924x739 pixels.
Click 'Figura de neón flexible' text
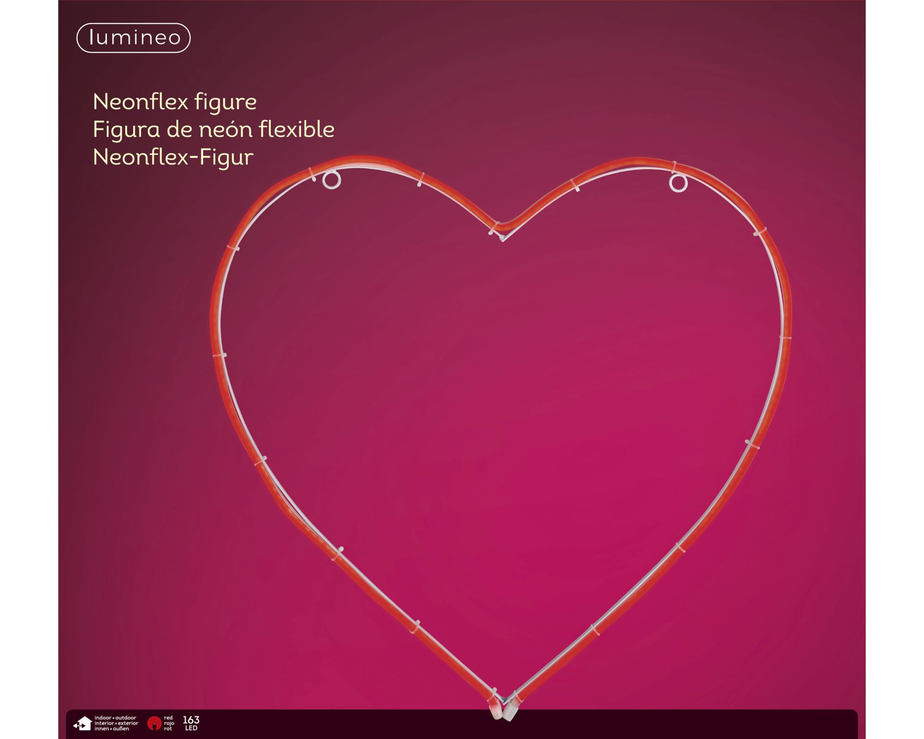click(213, 129)
